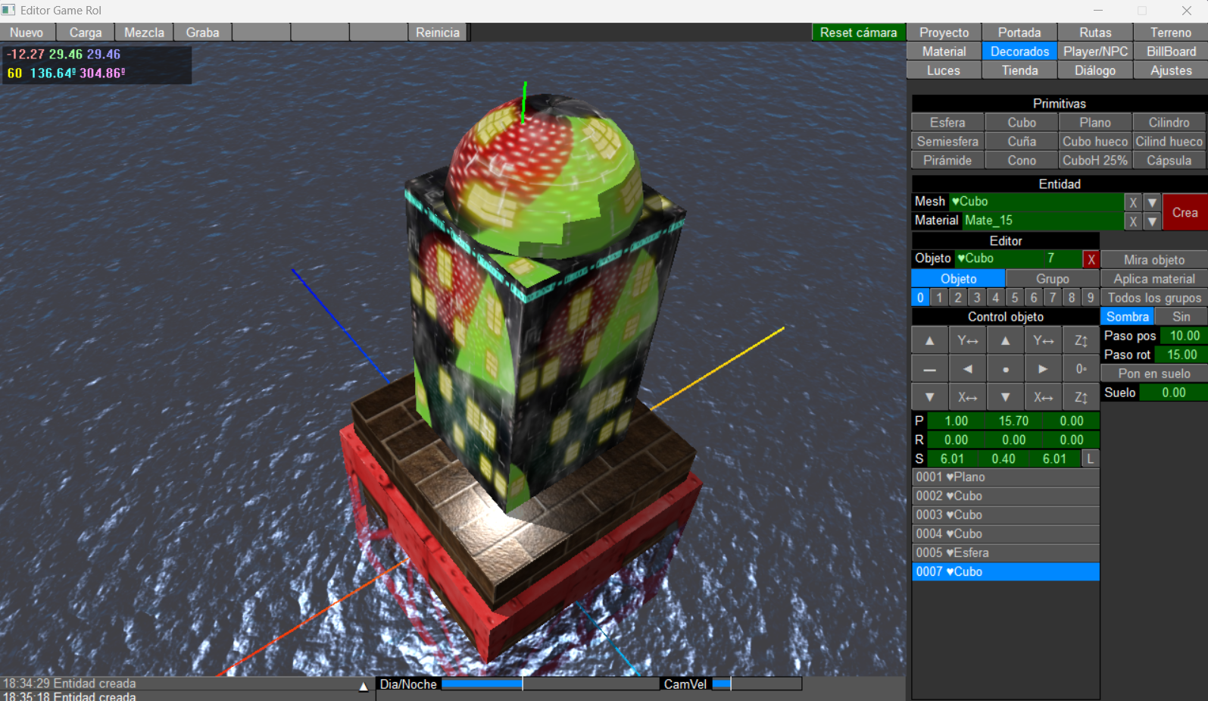Image resolution: width=1208 pixels, height=701 pixels.
Task: Switch editor mode to Grupo
Action: tap(1052, 279)
